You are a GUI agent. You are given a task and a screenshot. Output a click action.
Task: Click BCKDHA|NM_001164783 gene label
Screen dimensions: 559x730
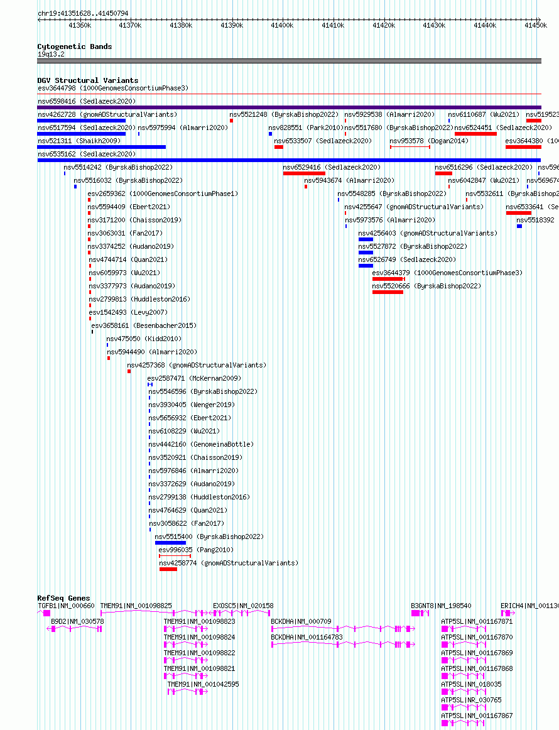(x=307, y=638)
